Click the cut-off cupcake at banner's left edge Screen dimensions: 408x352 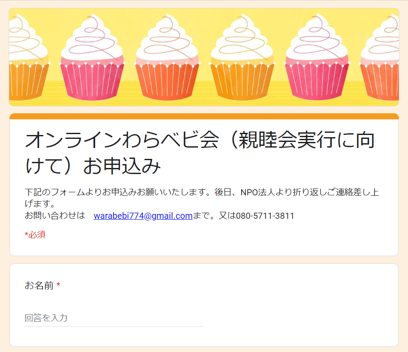[28, 57]
